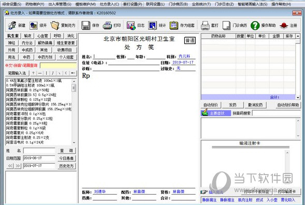
Task: Select 阿奇霉素片 0.25g×6片 in list
Action: [x=25, y=133]
